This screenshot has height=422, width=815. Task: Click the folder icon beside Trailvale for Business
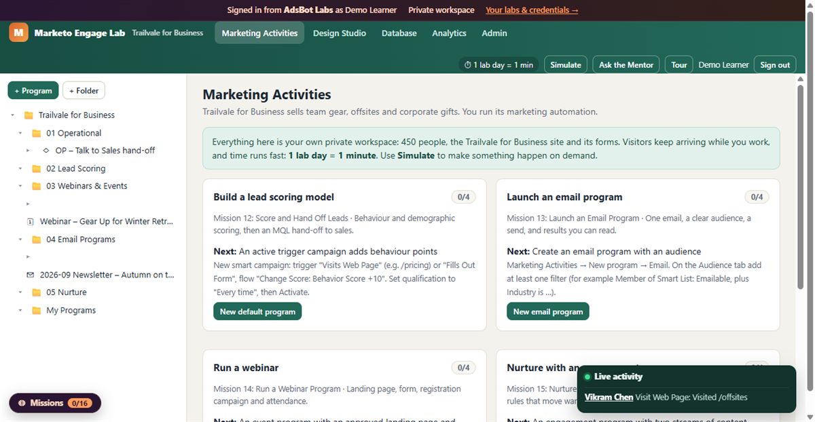(x=29, y=115)
